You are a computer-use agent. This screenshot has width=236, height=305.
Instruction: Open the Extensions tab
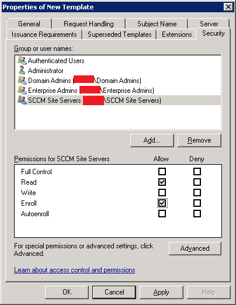(x=176, y=34)
